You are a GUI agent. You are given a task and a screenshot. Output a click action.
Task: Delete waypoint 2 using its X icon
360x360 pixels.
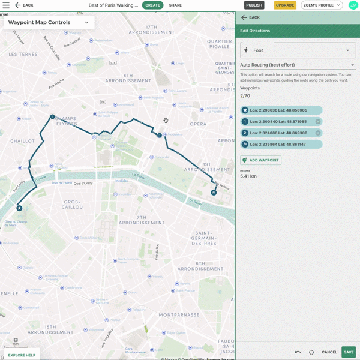point(318,133)
